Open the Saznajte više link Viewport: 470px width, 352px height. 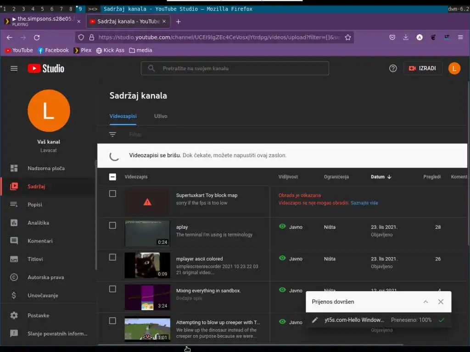[364, 203]
